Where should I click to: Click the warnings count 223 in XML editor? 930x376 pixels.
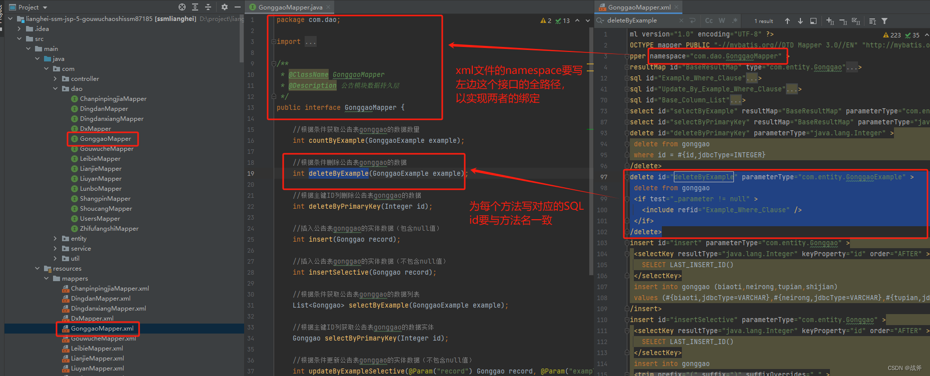(x=892, y=35)
